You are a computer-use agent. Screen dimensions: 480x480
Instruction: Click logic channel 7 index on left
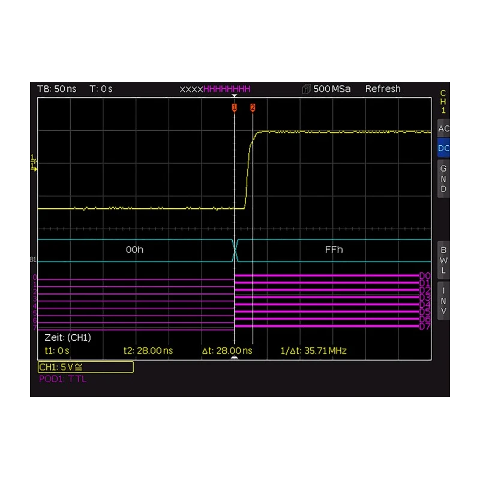tap(35, 328)
